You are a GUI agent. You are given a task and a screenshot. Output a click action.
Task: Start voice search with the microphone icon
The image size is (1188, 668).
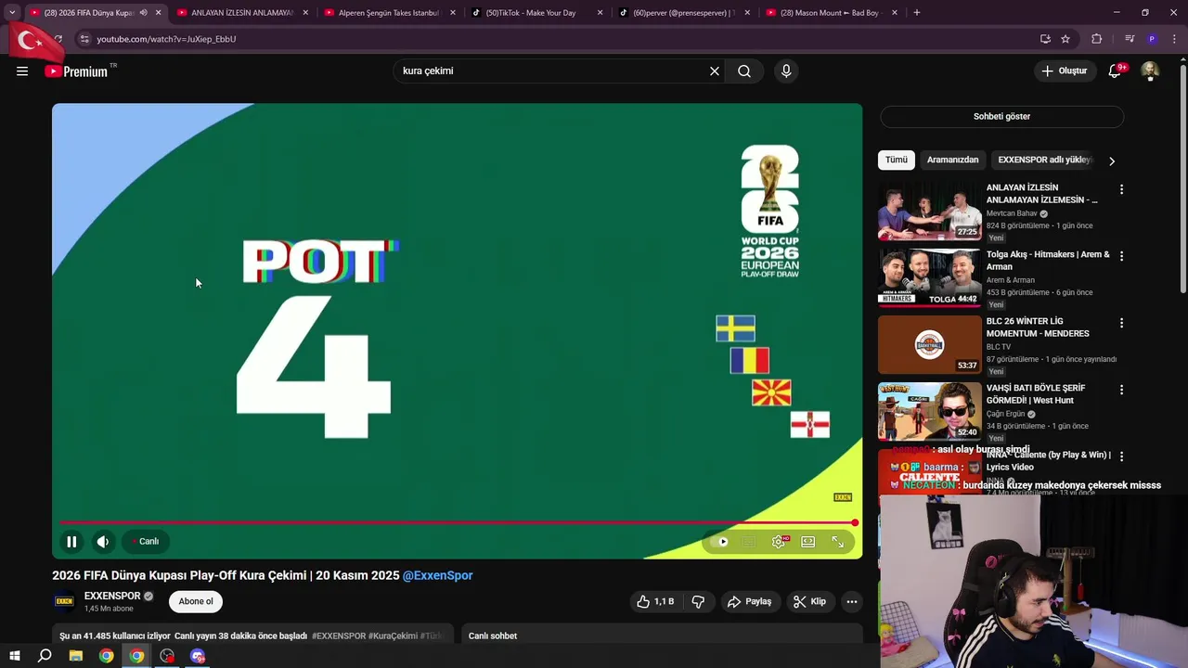click(x=786, y=71)
